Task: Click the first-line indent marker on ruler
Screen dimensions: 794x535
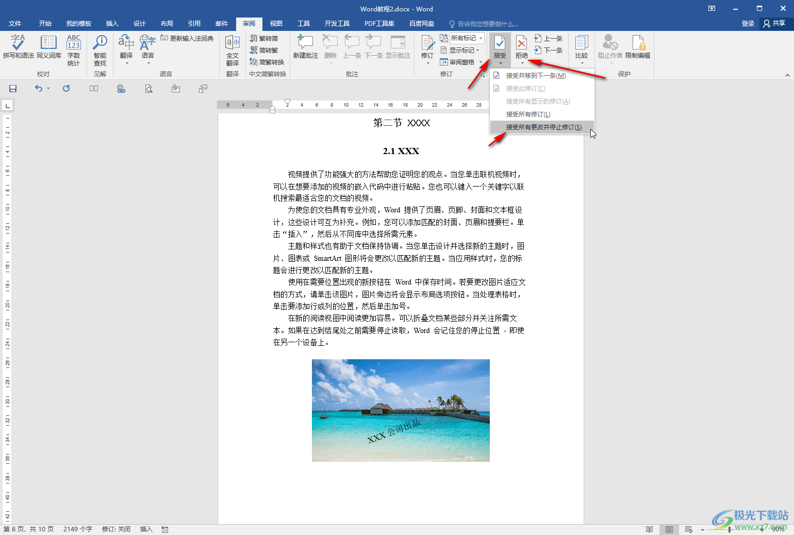Action: click(x=287, y=102)
